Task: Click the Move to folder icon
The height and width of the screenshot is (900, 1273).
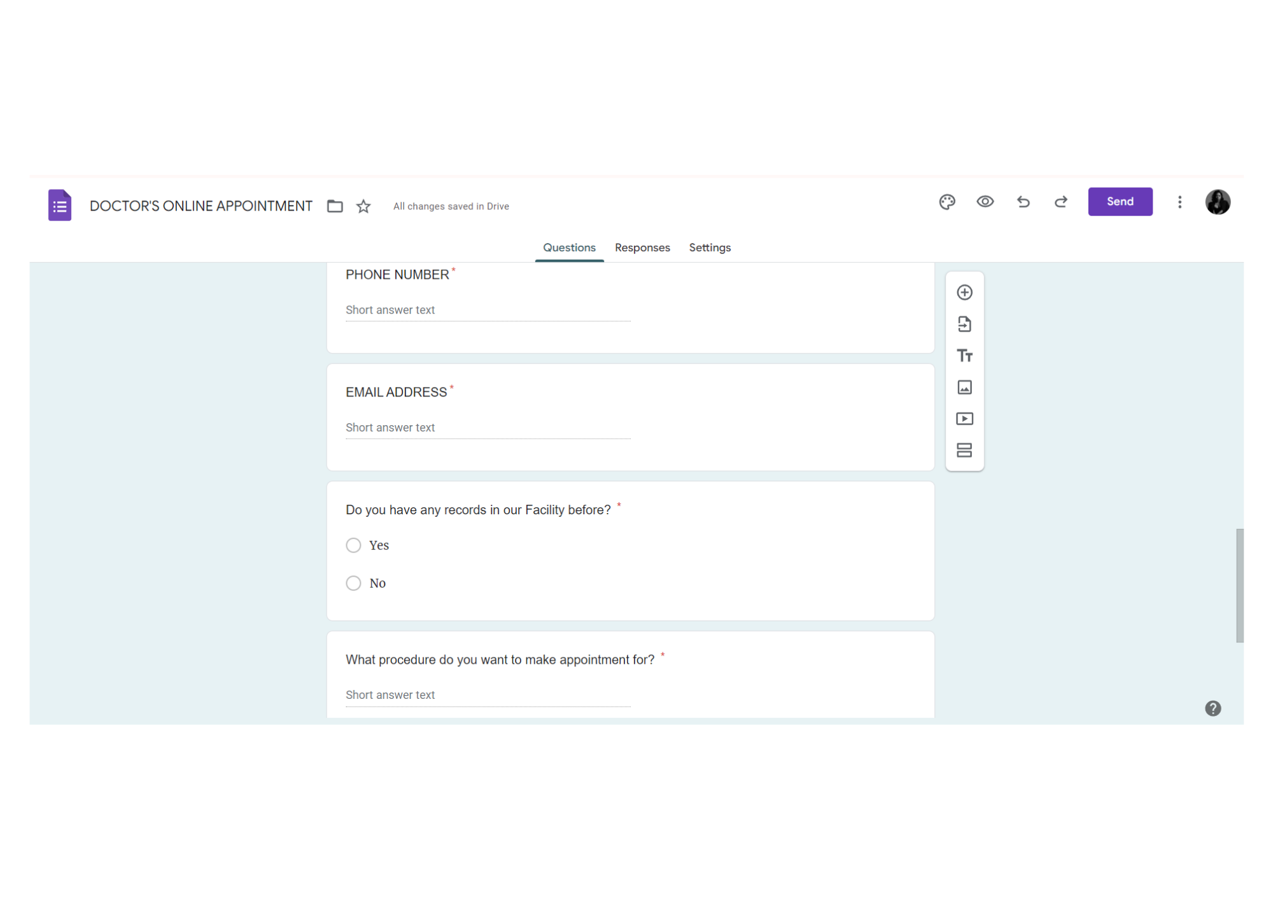Action: (335, 206)
